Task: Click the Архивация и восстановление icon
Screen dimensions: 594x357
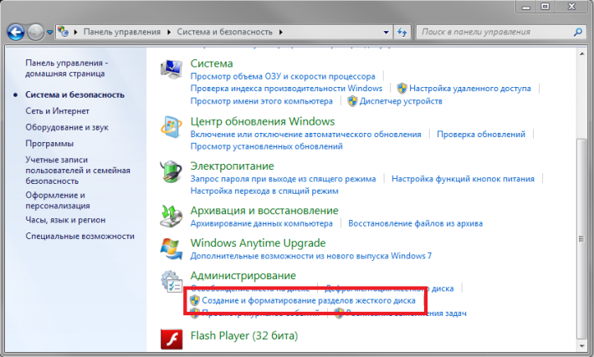Action: 172,217
